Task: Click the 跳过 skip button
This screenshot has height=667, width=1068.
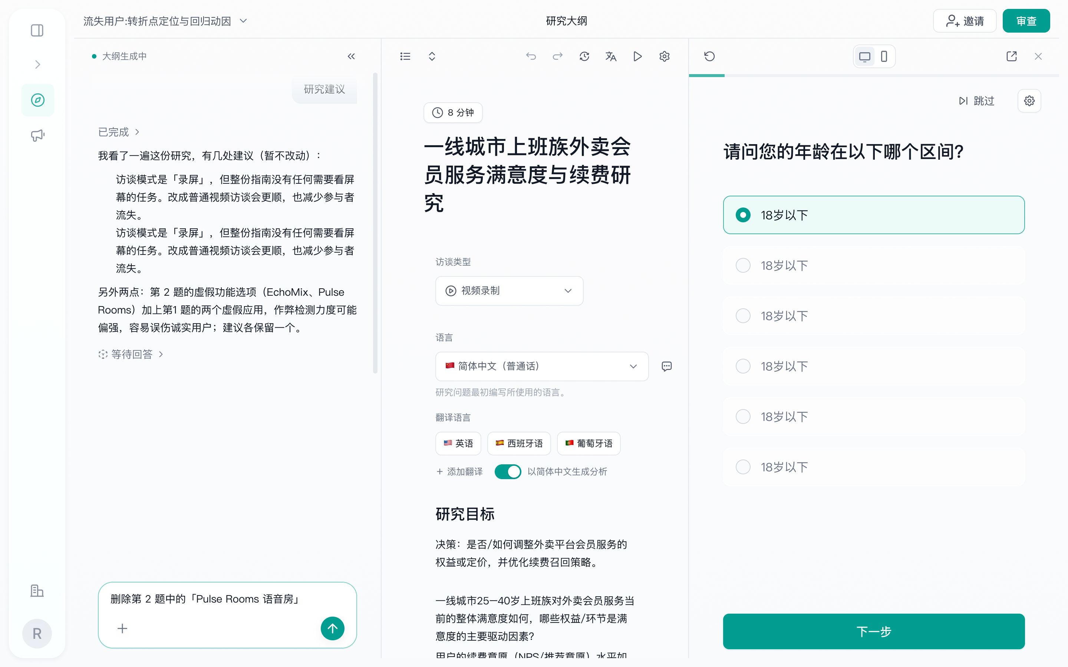Action: coord(976,101)
